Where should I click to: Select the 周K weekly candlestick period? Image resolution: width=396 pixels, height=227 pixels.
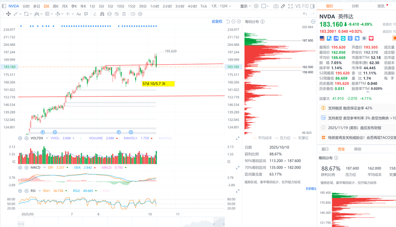pos(56,6)
